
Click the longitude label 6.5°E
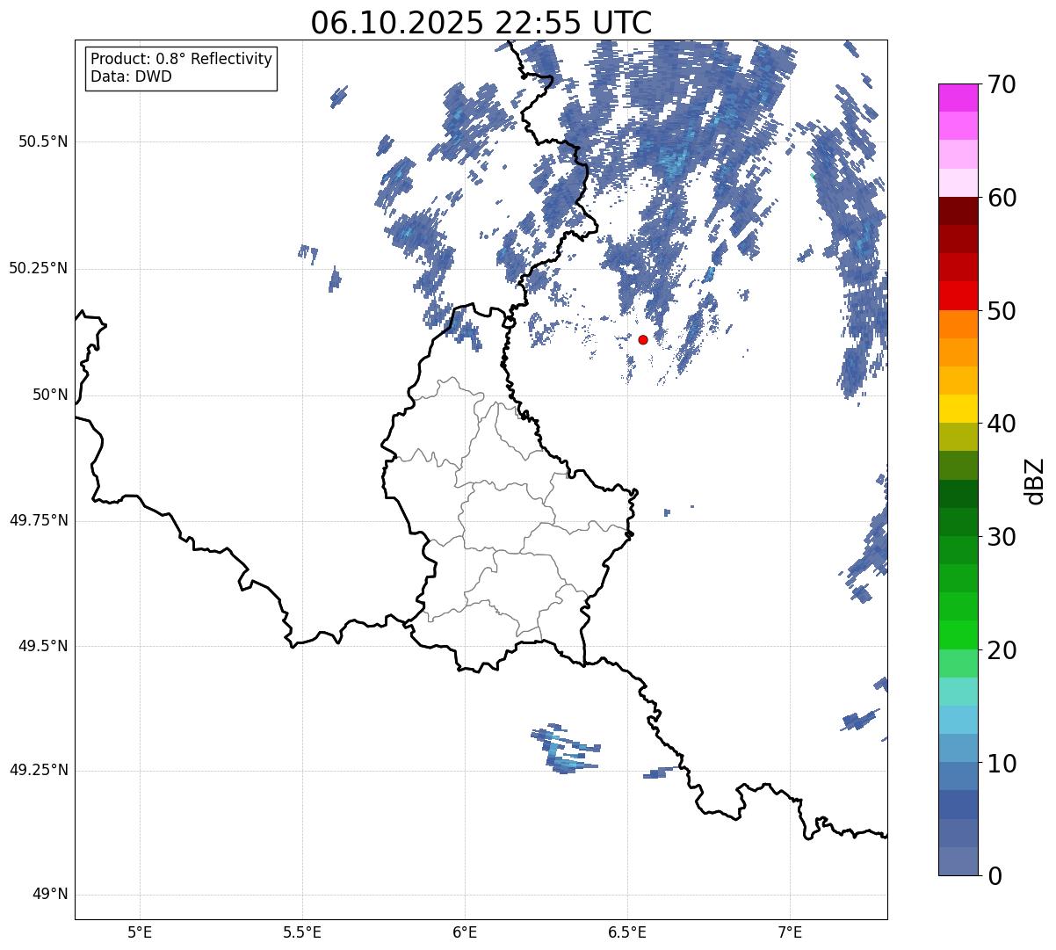tap(627, 932)
